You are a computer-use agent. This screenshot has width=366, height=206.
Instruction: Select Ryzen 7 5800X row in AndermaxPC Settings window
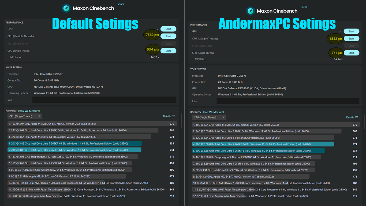pos(275,183)
